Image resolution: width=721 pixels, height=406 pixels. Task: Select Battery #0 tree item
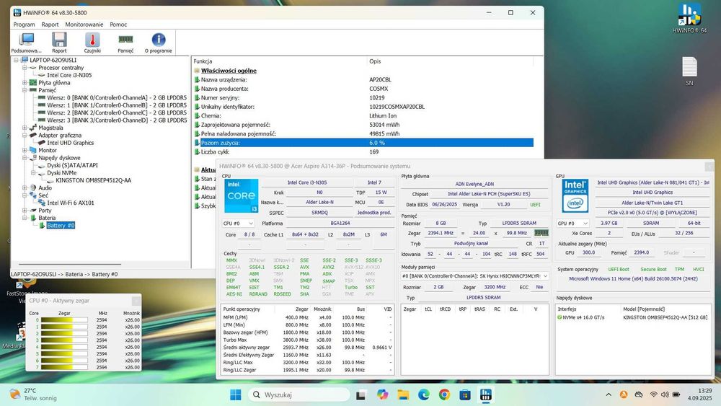click(61, 225)
